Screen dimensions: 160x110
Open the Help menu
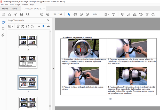click(x=32, y=5)
